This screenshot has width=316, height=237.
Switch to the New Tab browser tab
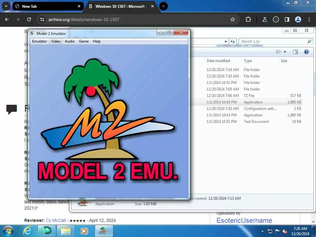coord(48,6)
